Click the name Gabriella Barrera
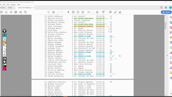 57,82
